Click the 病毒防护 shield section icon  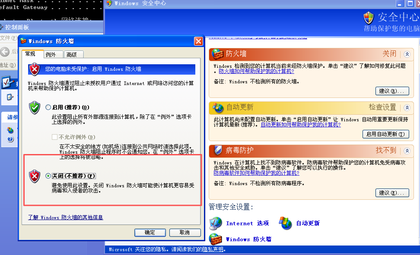[218, 151]
